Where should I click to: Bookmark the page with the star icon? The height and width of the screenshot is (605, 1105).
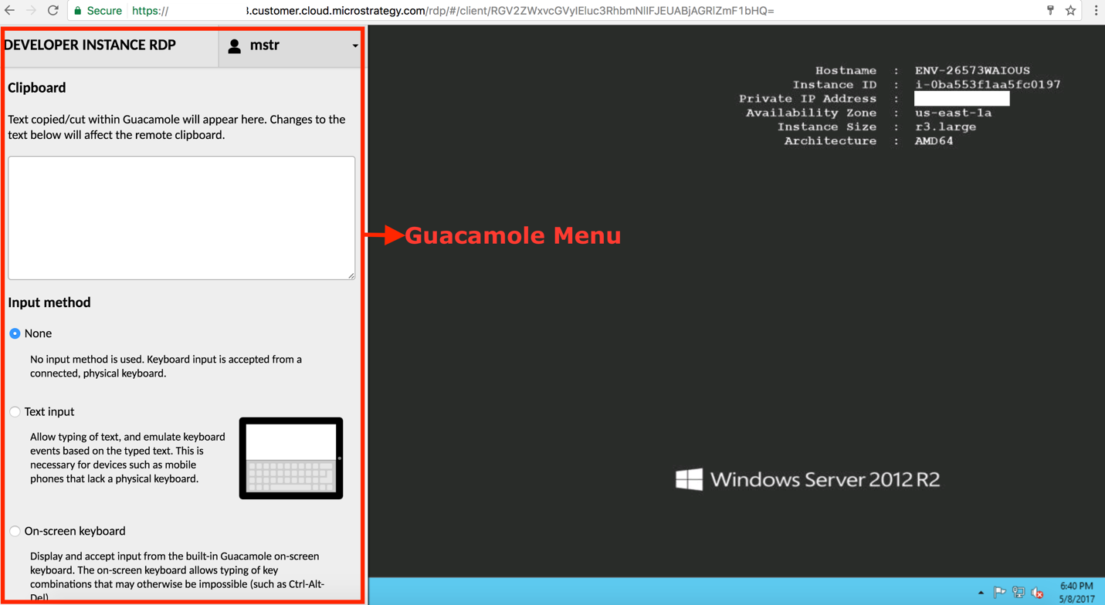tap(1071, 11)
